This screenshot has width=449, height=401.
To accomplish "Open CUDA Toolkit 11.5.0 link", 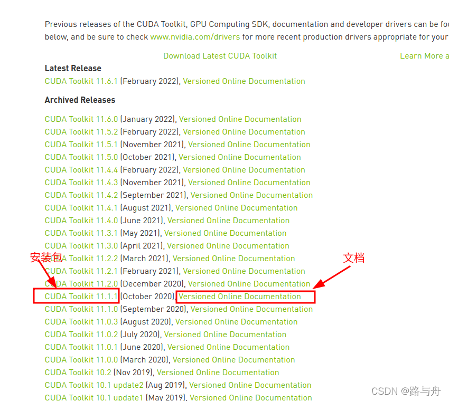I will 81,157.
